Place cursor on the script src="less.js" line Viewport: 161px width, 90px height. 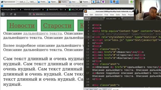coord(127,40)
